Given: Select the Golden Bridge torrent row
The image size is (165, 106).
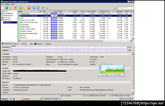Looking at the screenshot, I should click(x=75, y=27).
